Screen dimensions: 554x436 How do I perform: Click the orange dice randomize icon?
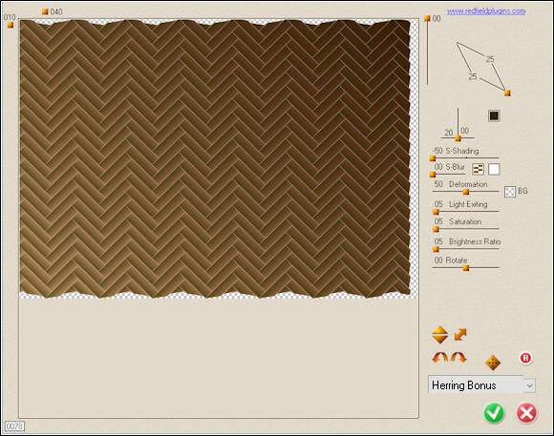(493, 363)
